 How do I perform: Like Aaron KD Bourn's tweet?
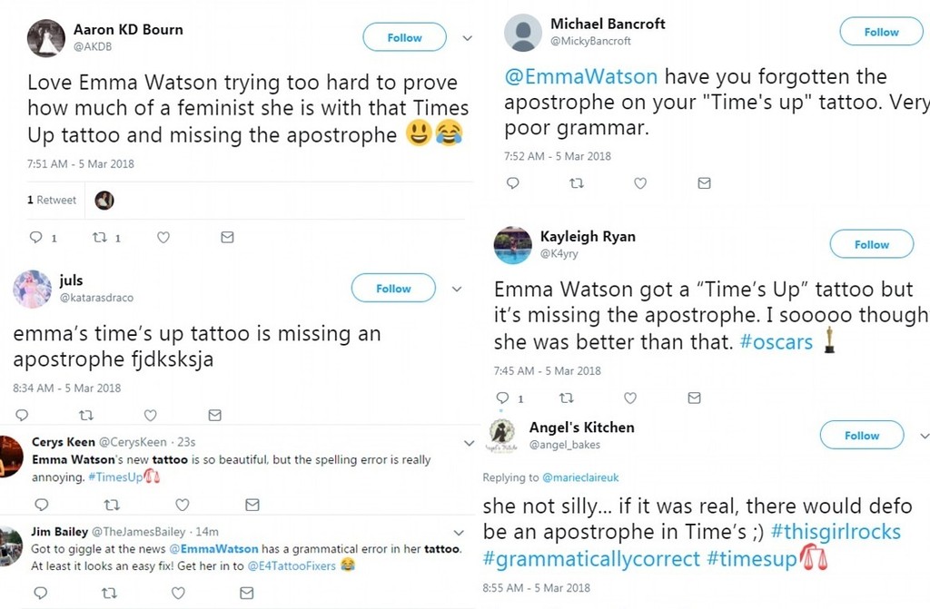pyautogui.click(x=163, y=238)
